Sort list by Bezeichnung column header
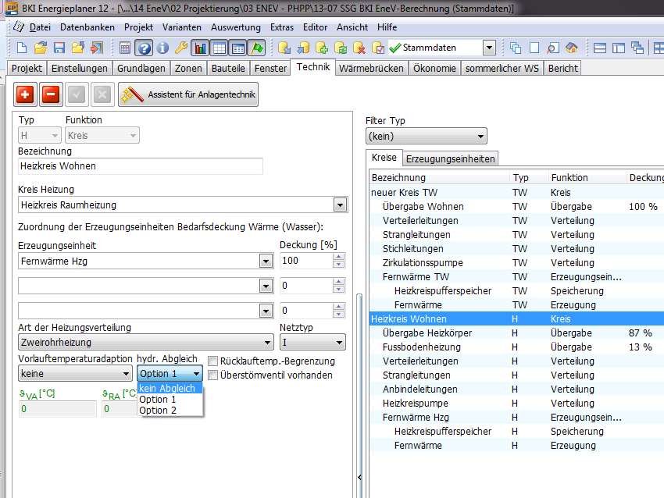Screen dimensions: 664x498 [x=439, y=178]
